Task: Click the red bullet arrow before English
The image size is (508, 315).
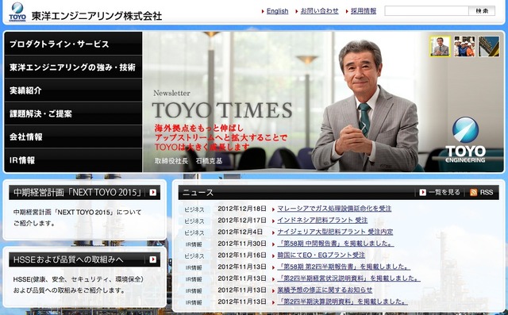Action: coord(263,11)
